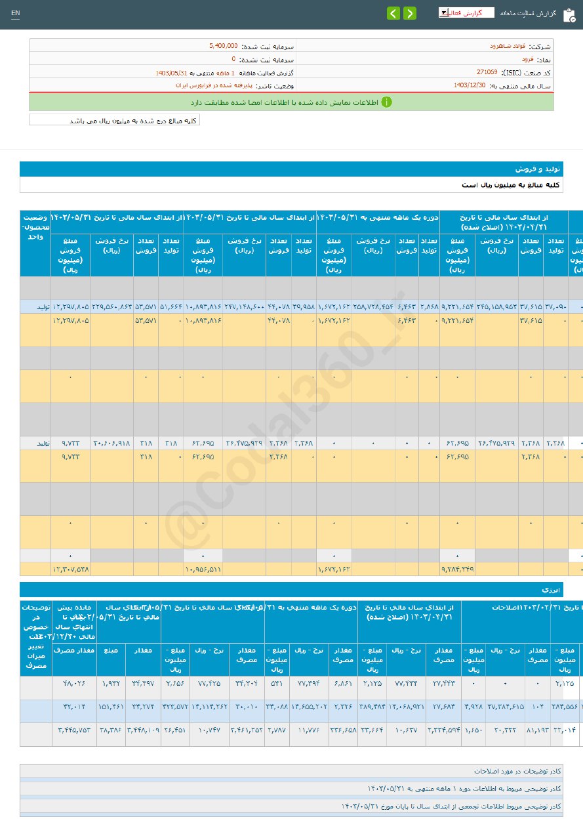Switch language using the EN link
Image resolution: width=583 pixels, height=840 pixels.
[16, 13]
